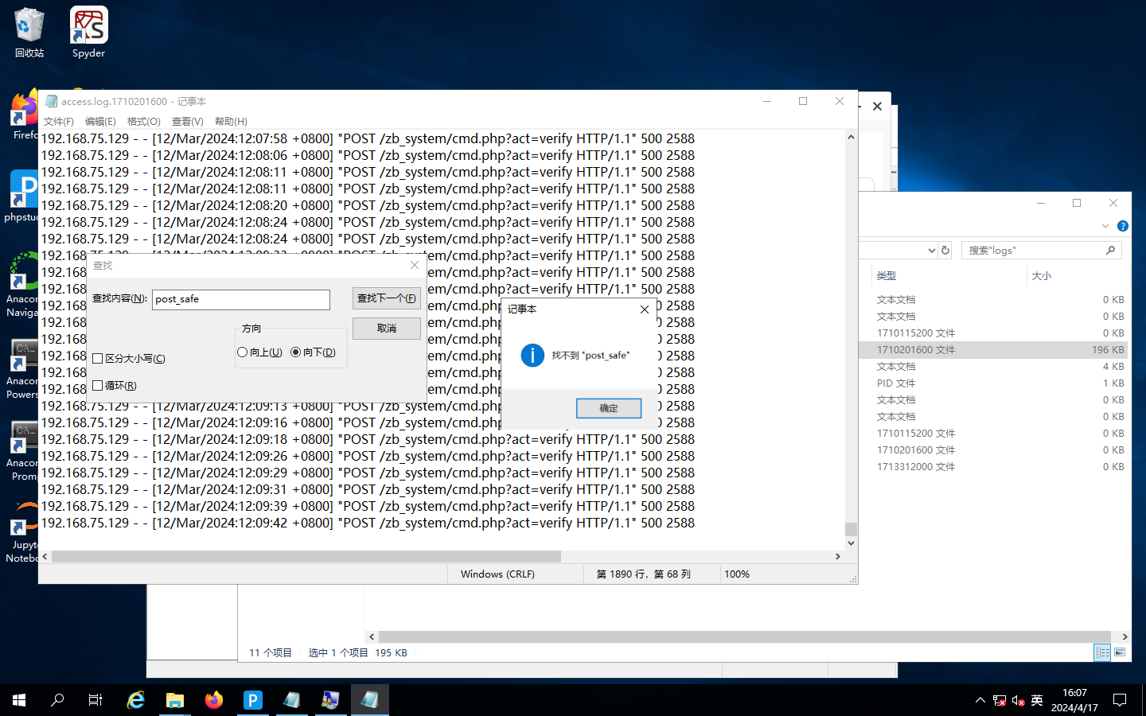This screenshot has width=1146, height=716.
Task: Toggle the match case checkbox
Action: [98, 359]
